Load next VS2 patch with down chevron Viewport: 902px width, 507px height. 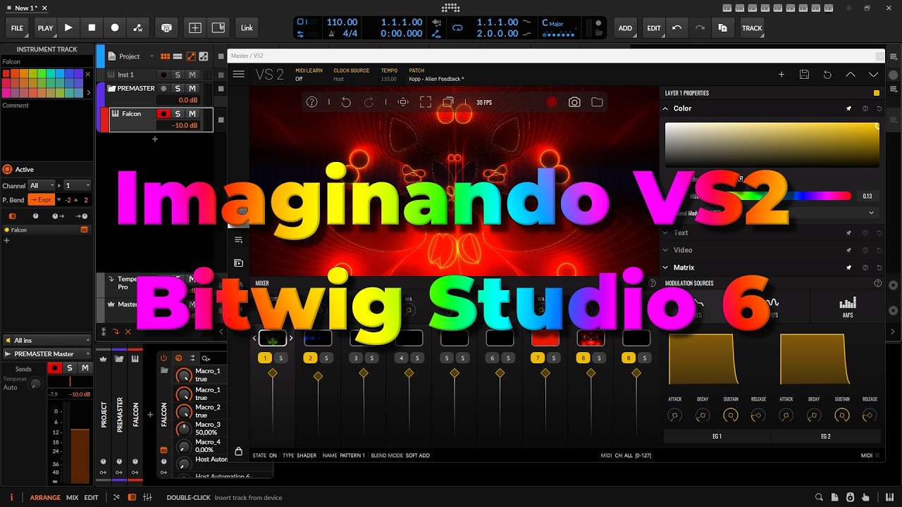coord(874,74)
